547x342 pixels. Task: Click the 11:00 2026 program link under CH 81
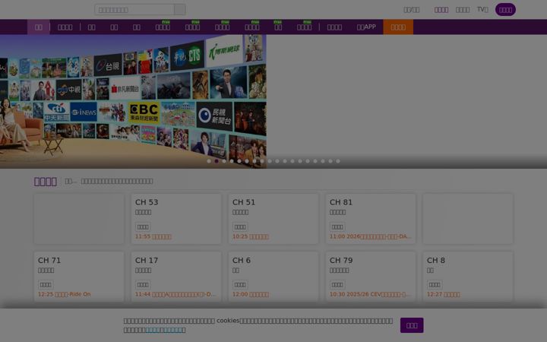click(371, 236)
